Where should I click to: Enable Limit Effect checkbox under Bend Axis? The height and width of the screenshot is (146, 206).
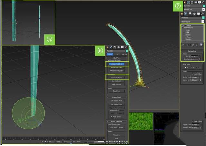click(x=192, y=74)
